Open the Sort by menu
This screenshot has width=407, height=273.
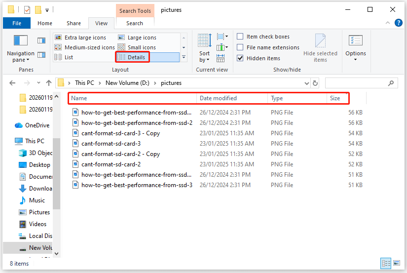(204, 48)
